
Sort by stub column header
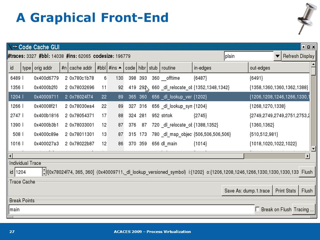(153, 68)
